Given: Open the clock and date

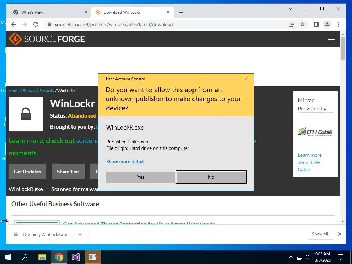Looking at the screenshot, I should (322, 257).
